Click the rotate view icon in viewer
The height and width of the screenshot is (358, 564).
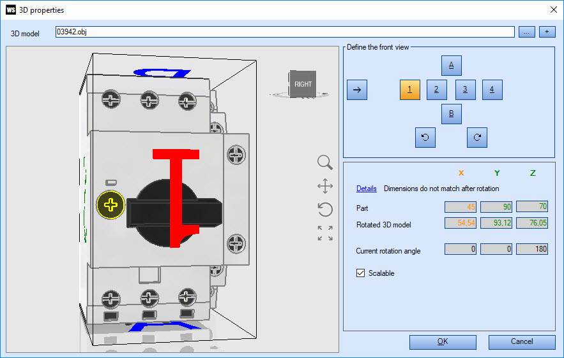(325, 210)
